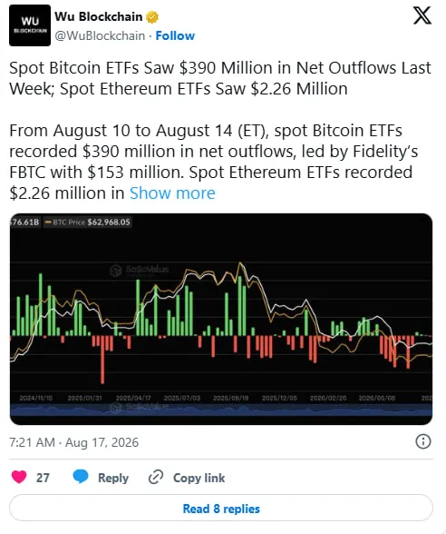The image size is (446, 534).
Task: Click the X logo icon
Action: pos(422,15)
